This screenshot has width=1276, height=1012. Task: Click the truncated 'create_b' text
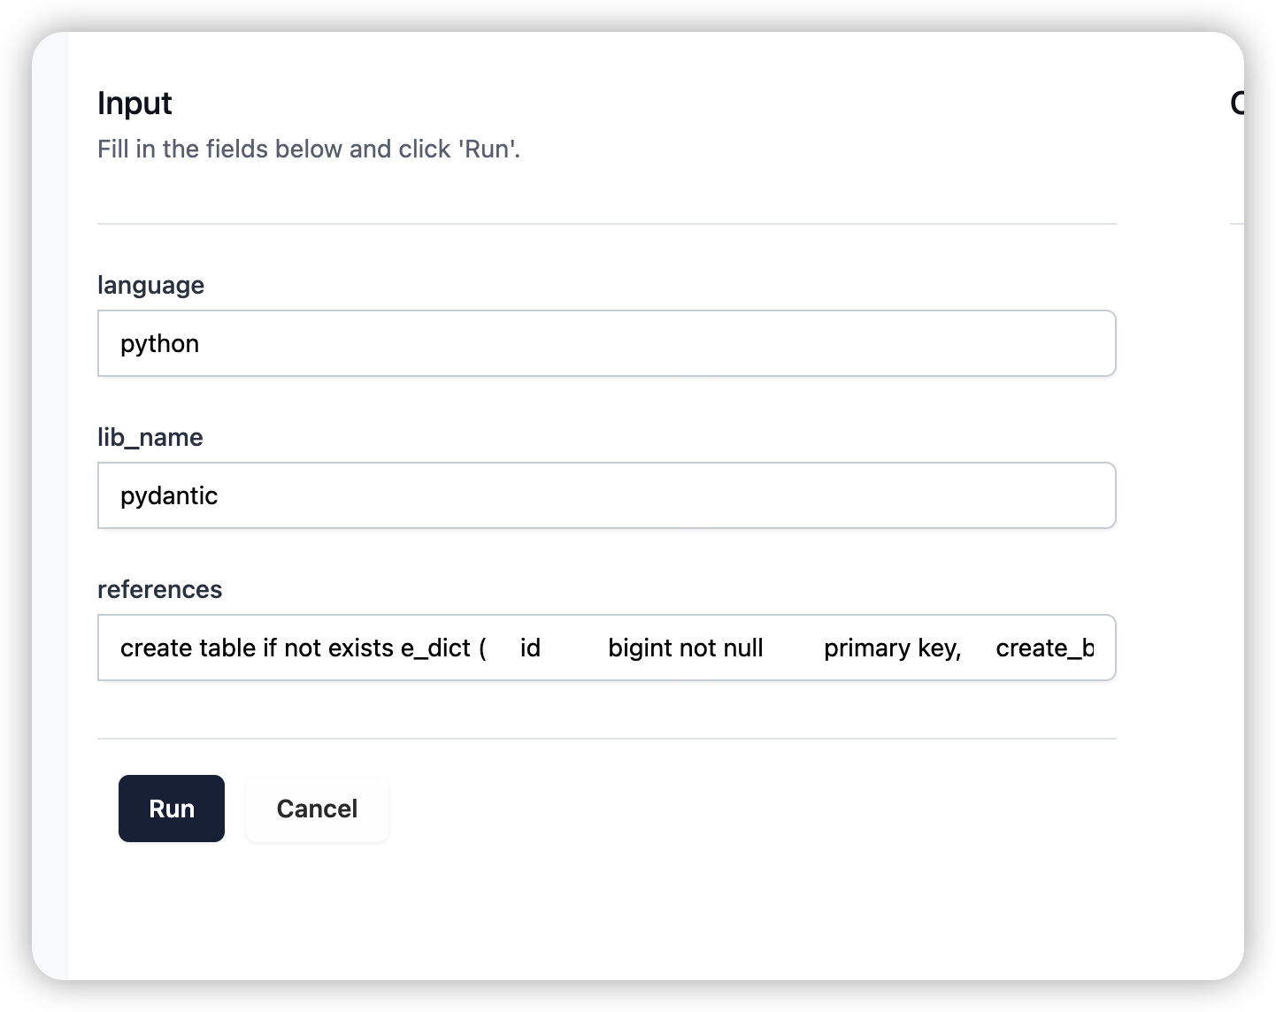1044,648
